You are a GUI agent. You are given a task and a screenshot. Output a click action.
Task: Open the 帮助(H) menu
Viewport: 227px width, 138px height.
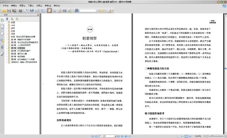57,6
